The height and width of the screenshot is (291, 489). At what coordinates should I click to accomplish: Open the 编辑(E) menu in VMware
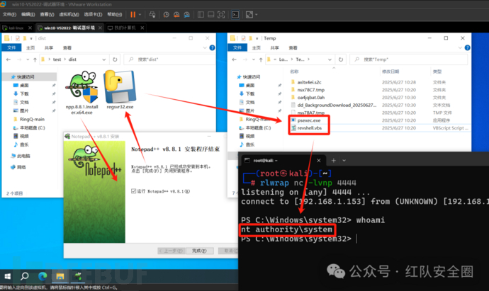(x=28, y=14)
